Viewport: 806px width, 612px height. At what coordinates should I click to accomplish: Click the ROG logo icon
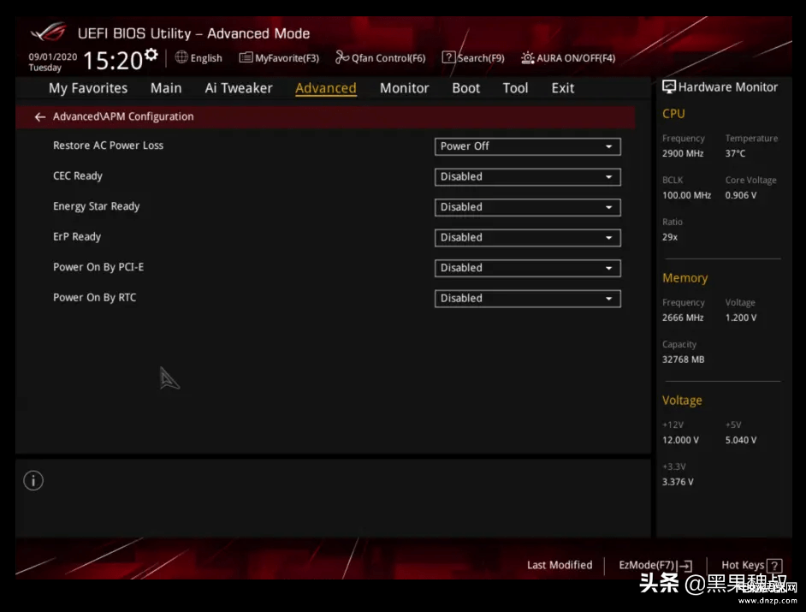48,33
